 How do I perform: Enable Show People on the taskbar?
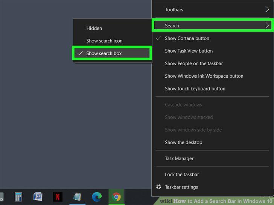[x=212, y=63]
